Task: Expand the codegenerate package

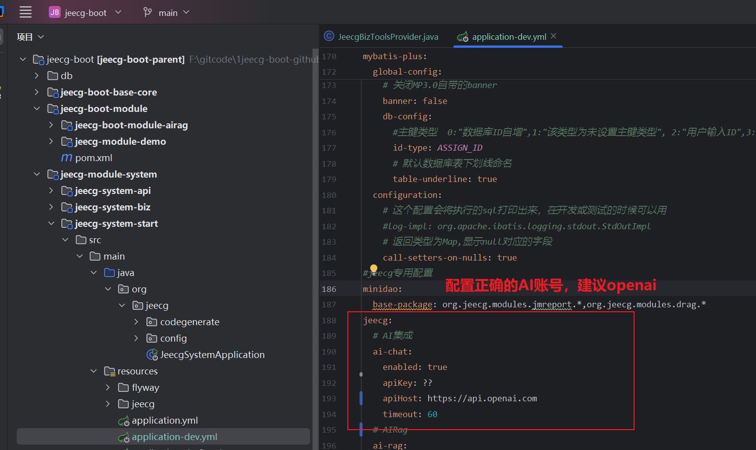Action: [136, 322]
